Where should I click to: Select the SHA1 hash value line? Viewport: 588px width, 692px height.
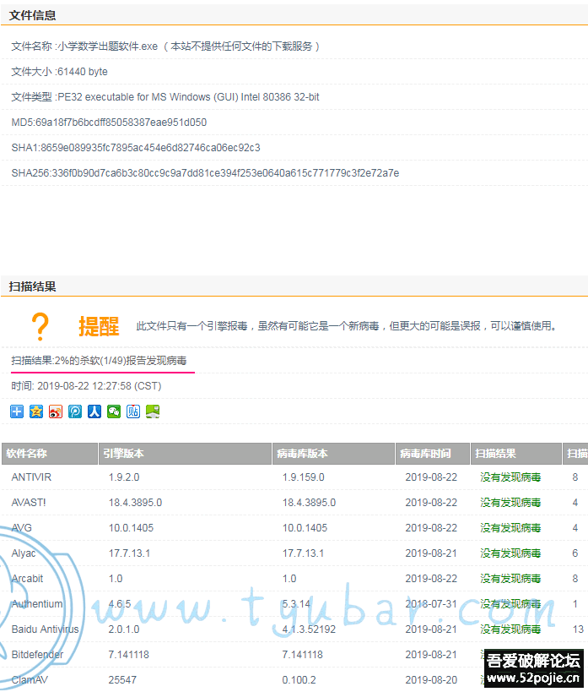coord(136,147)
